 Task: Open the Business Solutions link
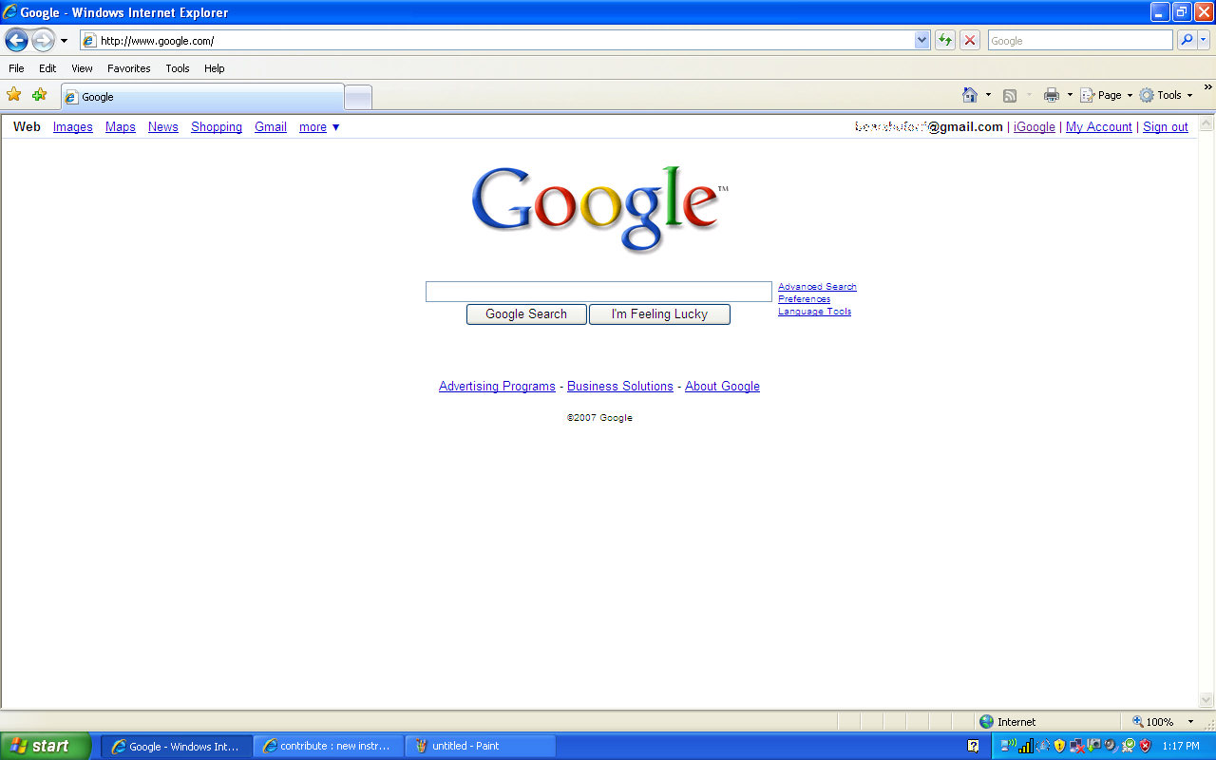pos(620,387)
